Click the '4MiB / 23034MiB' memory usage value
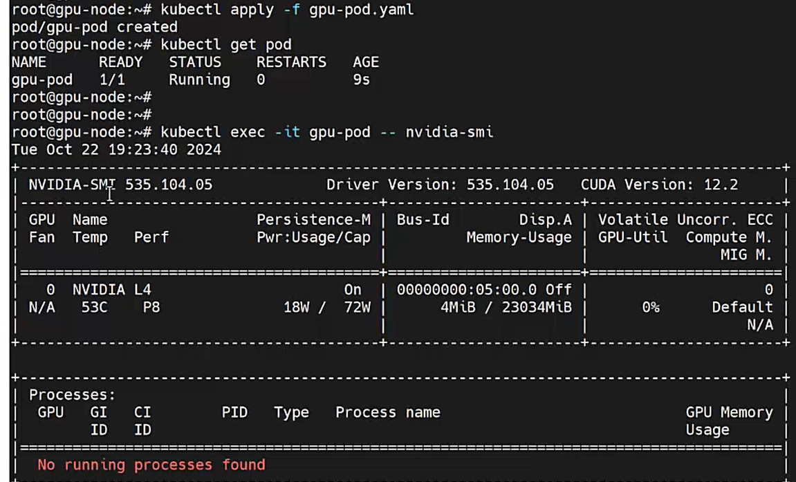796x482 pixels. [x=506, y=308]
